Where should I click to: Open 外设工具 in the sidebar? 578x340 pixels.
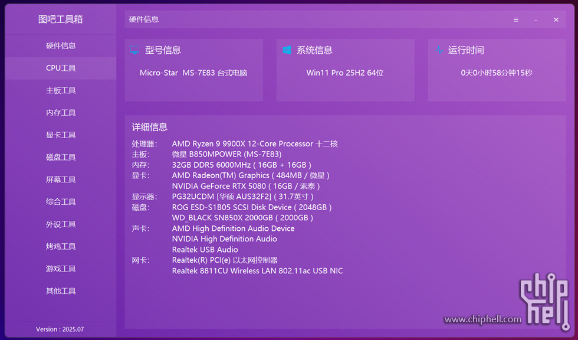click(61, 224)
